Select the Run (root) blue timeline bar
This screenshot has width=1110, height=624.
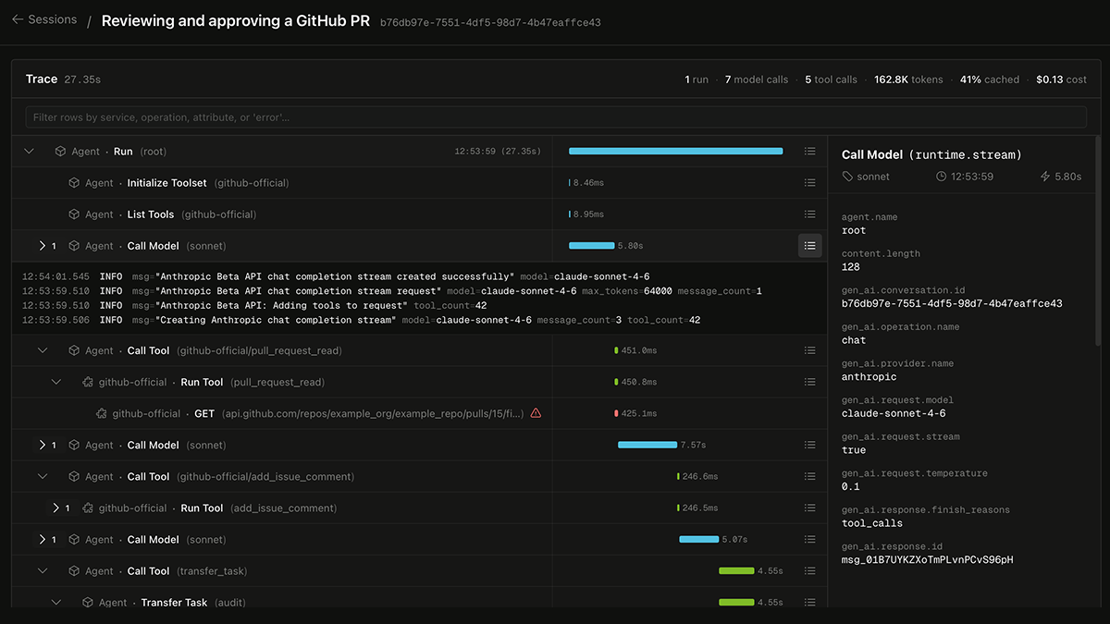click(675, 152)
